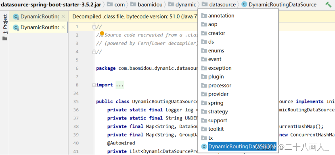
Task: Click the fold end marker at line 4
Action: click(x=94, y=52)
